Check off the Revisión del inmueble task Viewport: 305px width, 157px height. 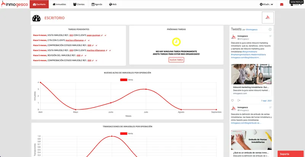[85, 56]
